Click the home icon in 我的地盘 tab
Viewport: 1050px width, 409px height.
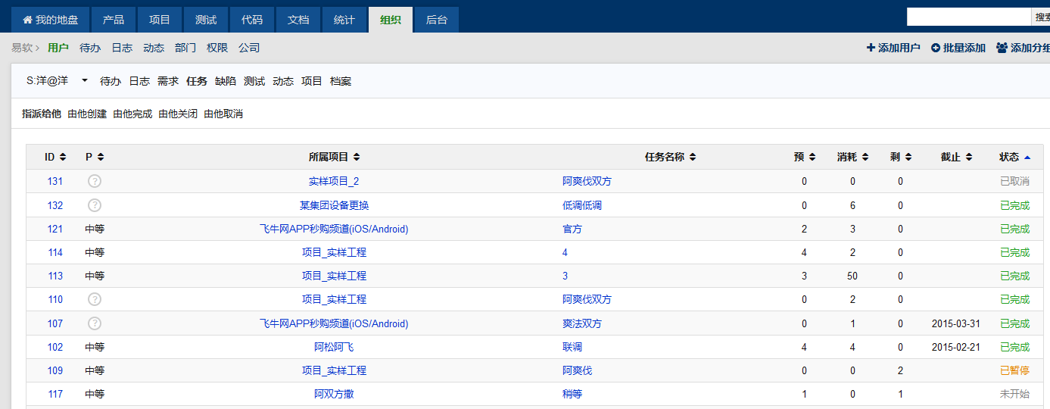[28, 20]
